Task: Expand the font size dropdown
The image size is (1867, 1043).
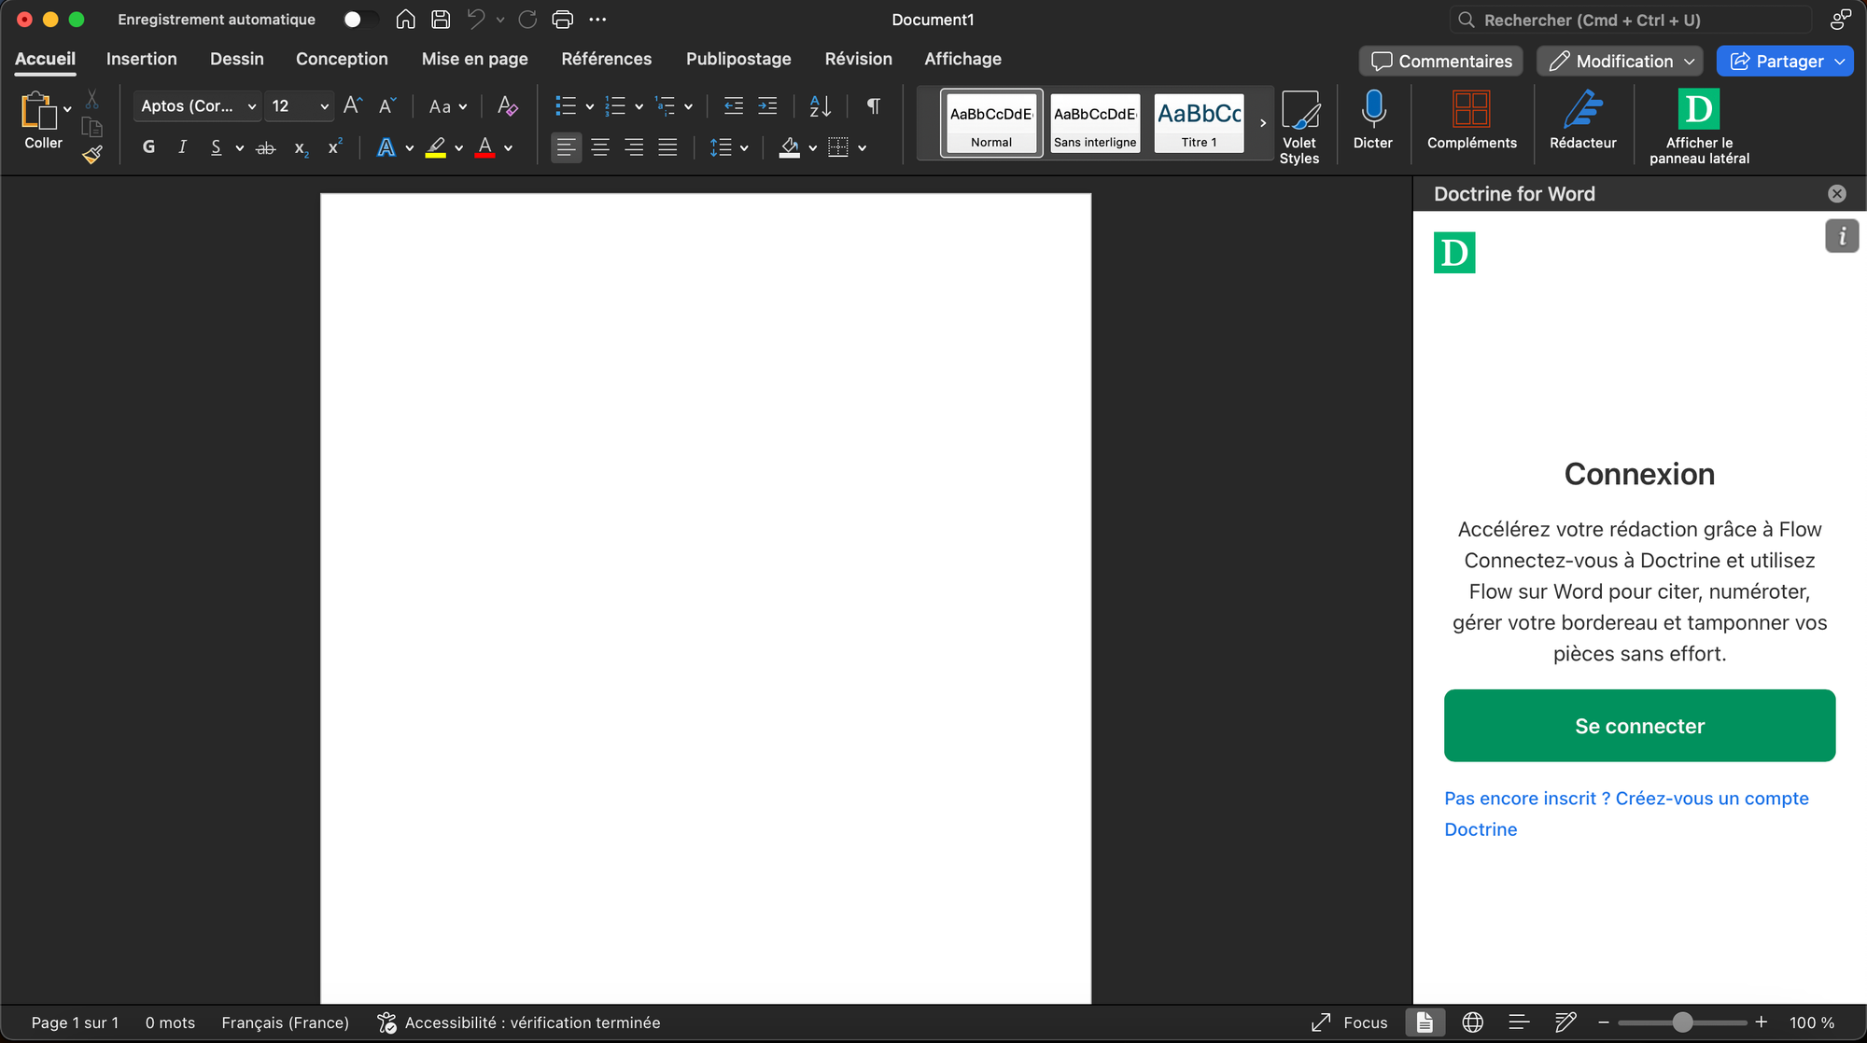Action: tap(324, 106)
